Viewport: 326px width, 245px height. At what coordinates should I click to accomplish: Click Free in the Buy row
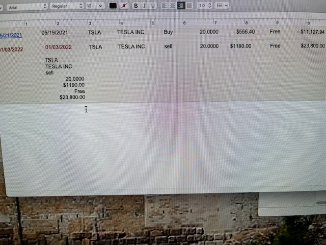click(x=275, y=32)
